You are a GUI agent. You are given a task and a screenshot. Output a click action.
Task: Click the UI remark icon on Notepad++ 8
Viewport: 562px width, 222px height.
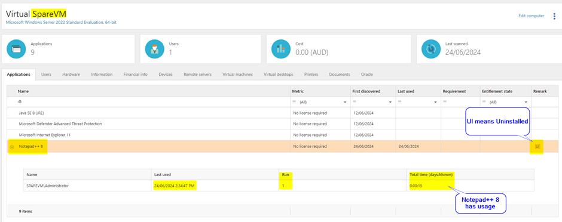tap(537, 147)
